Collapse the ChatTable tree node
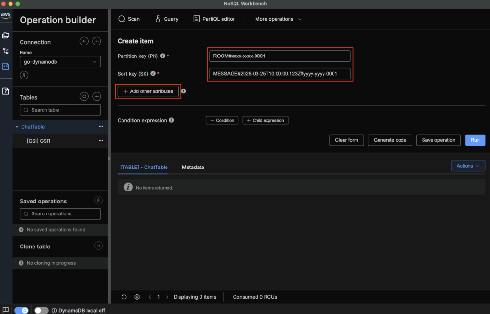 click(x=17, y=127)
